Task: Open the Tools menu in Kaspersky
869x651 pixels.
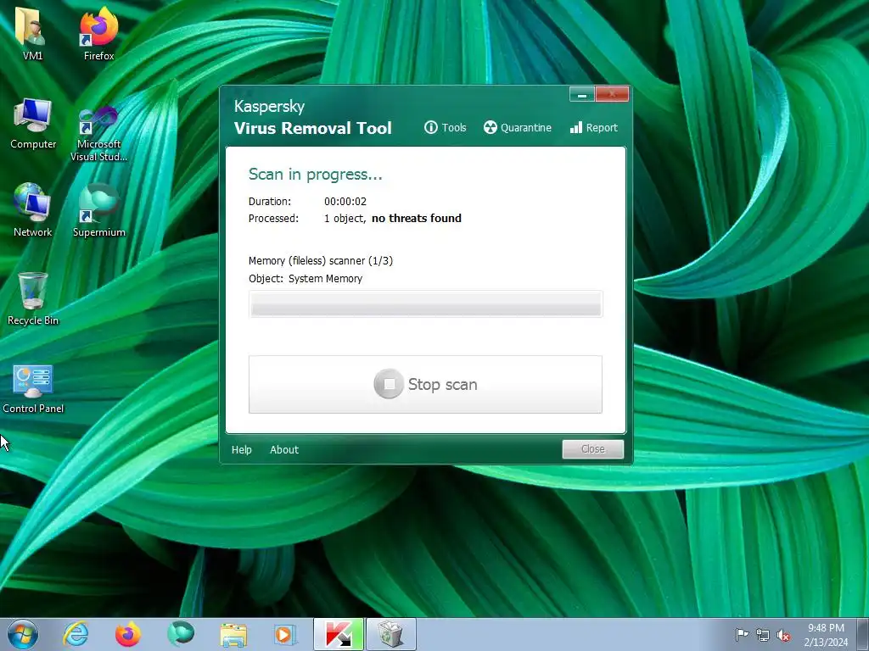Action: pos(445,128)
